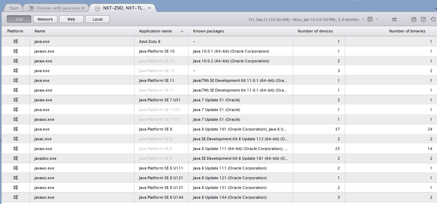Switch to the Start tab

pos(14,8)
